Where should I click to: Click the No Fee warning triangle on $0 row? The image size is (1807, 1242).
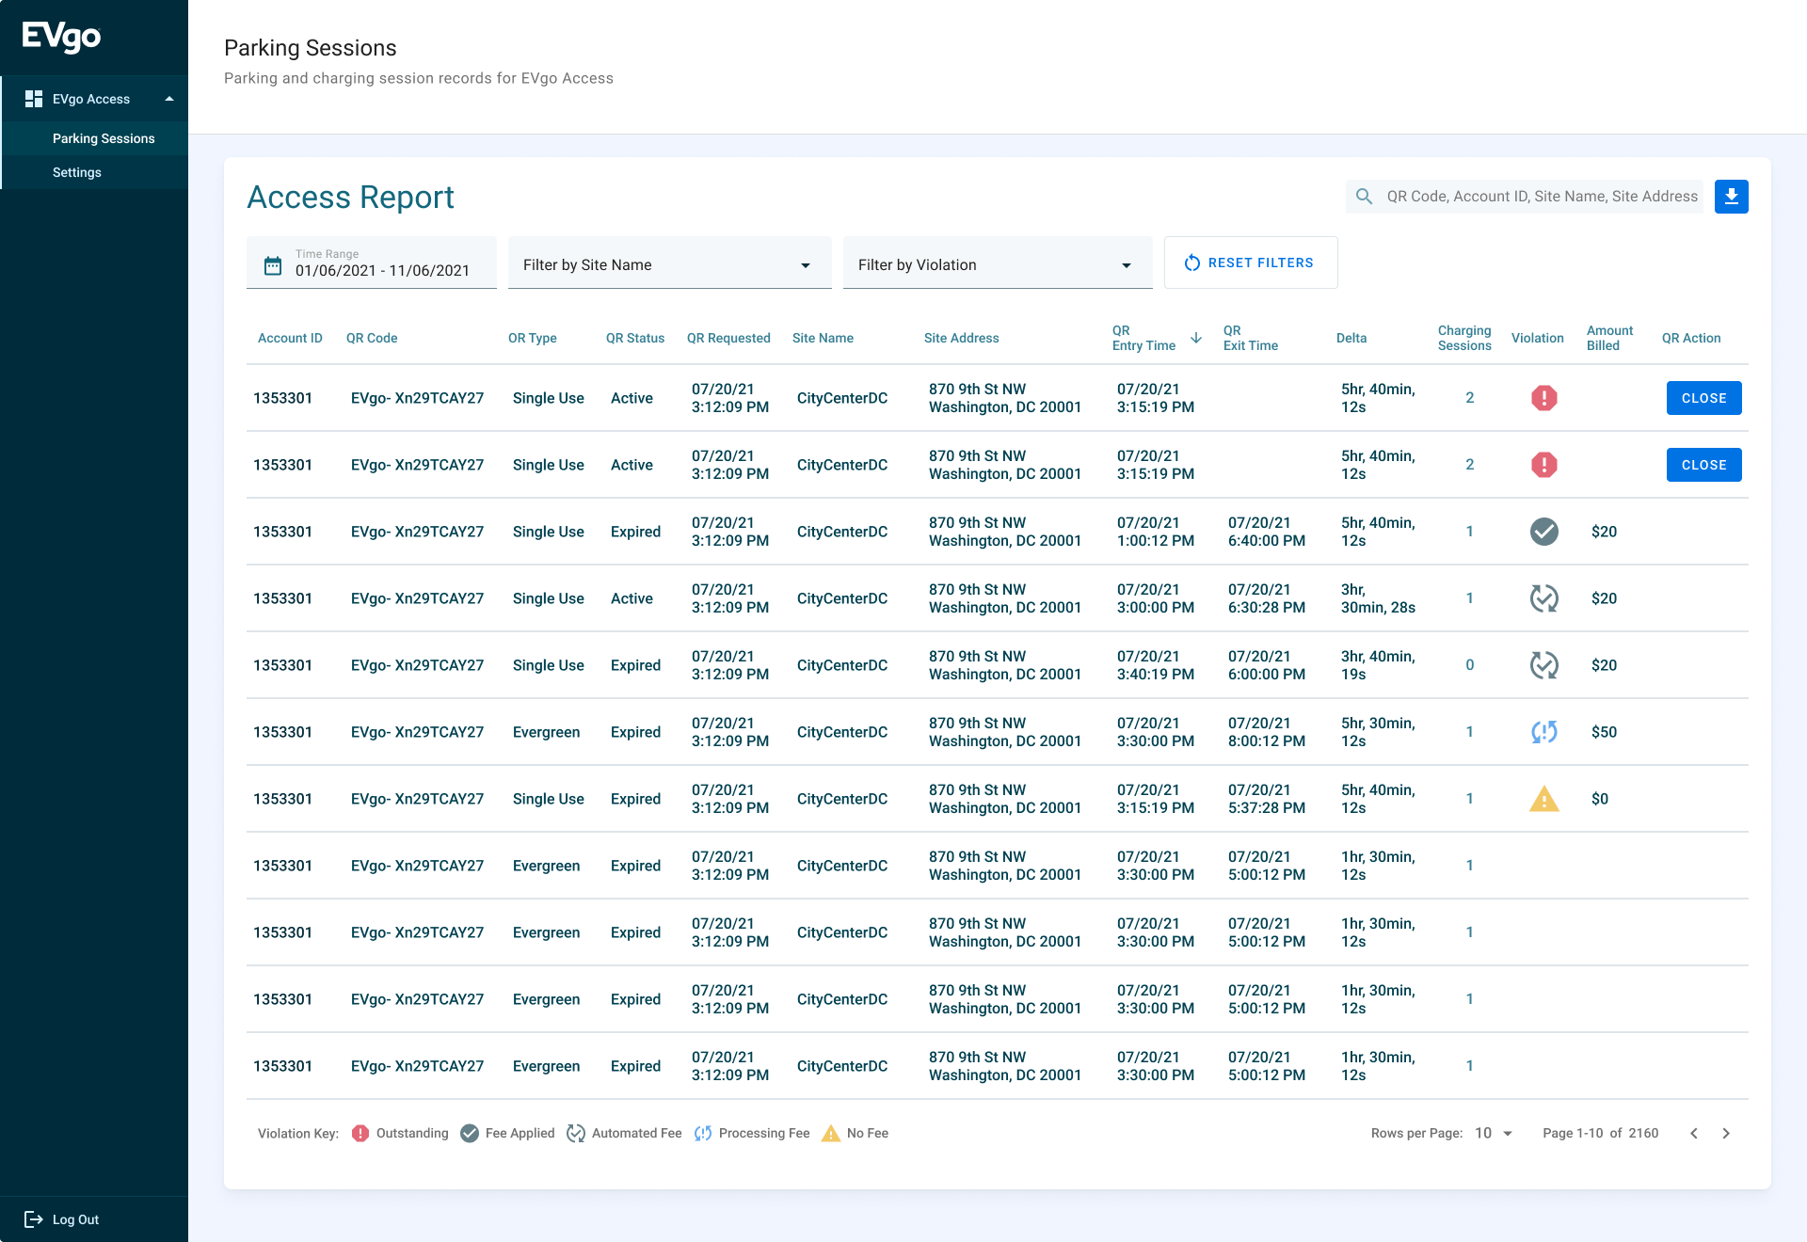click(1543, 799)
